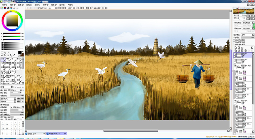The width and height of the screenshot is (255, 139).
Task: Select the Pencil (铅笔) brush tool
Action: (x=3, y=60)
